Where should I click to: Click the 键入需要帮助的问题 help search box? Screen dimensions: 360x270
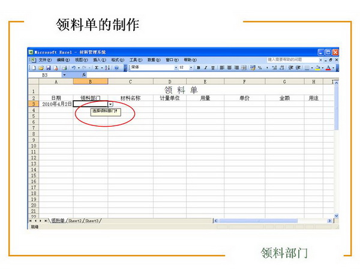coord(293,59)
